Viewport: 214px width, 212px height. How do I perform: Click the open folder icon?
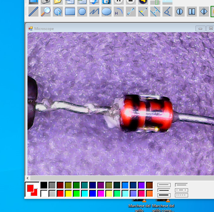58,2
